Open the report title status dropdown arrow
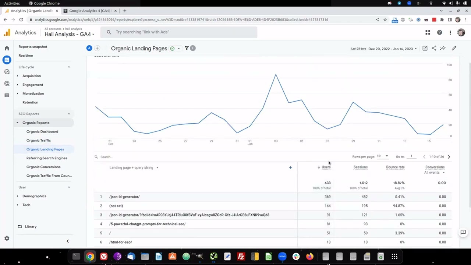471x265 pixels. click(x=178, y=49)
